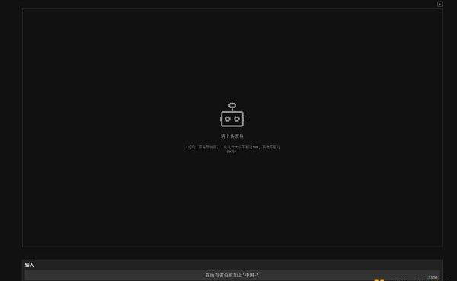Click the character counter in the input box
The height and width of the screenshot is (281, 457).
pyautogui.click(x=433, y=277)
